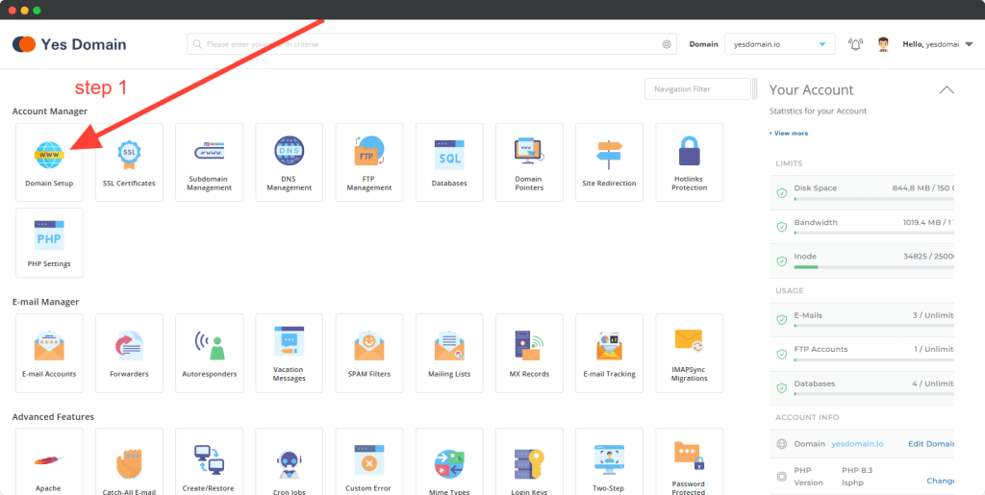Focus the main search criteria field
This screenshot has width=985, height=495.
432,44
